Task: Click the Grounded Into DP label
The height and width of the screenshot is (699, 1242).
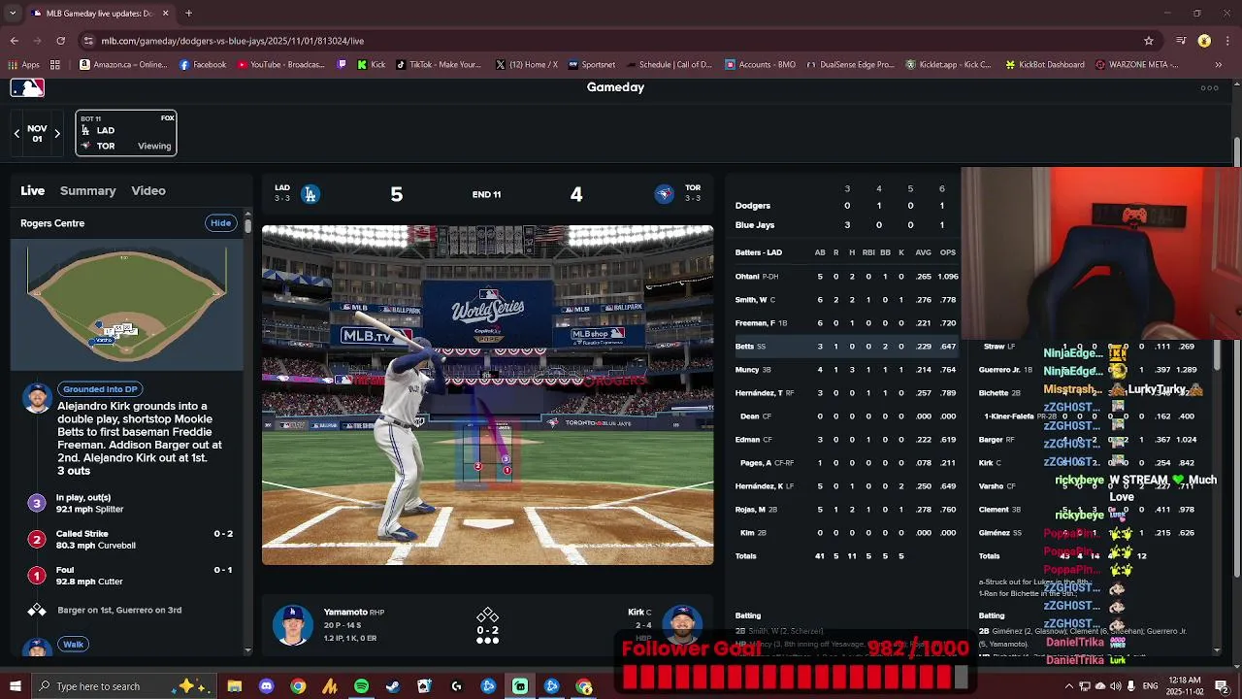Action: click(101, 389)
